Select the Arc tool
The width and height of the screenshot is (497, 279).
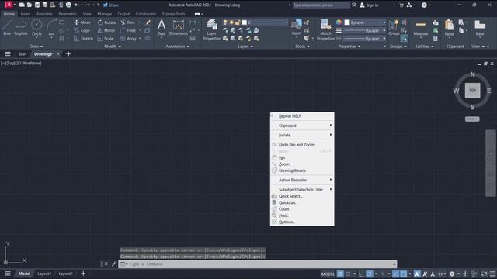click(x=51, y=27)
